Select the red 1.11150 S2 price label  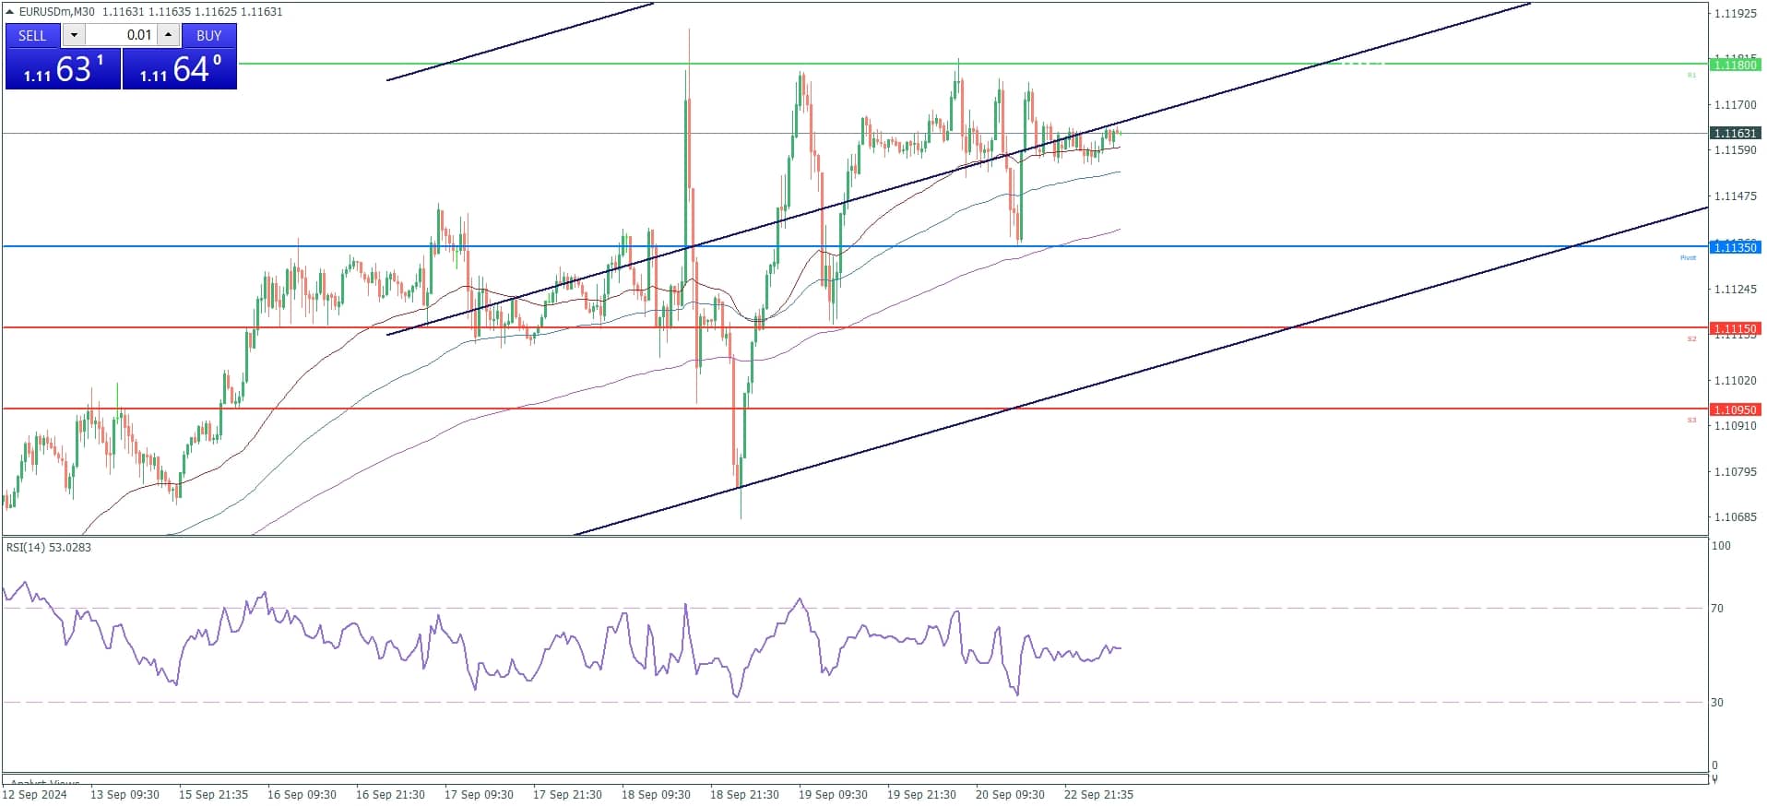tap(1734, 328)
